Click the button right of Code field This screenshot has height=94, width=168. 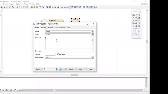click(x=93, y=35)
